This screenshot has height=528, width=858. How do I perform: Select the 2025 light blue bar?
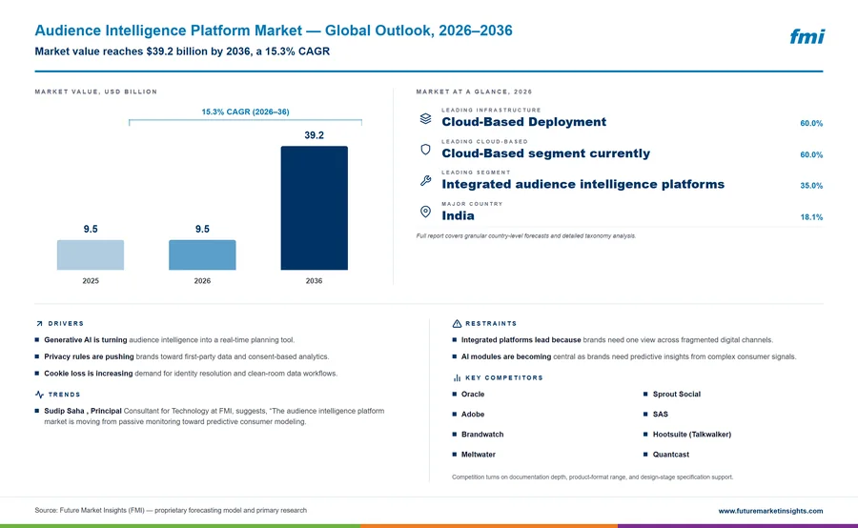(91, 254)
